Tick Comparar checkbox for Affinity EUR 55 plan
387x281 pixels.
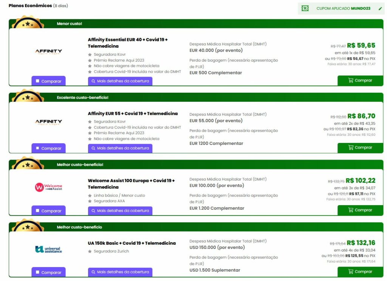[x=37, y=148]
